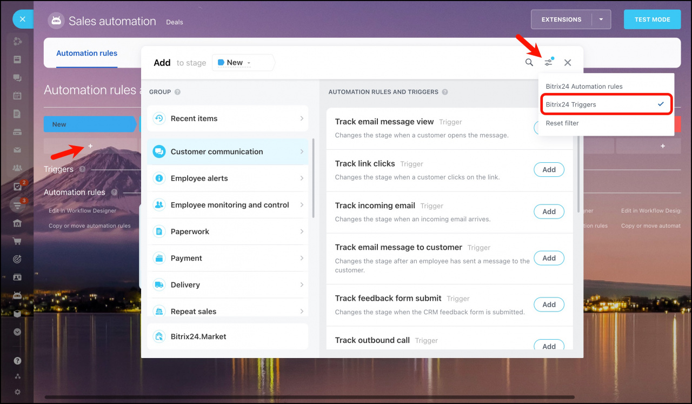Open the Employee alerts group
692x404 pixels.
click(228, 178)
